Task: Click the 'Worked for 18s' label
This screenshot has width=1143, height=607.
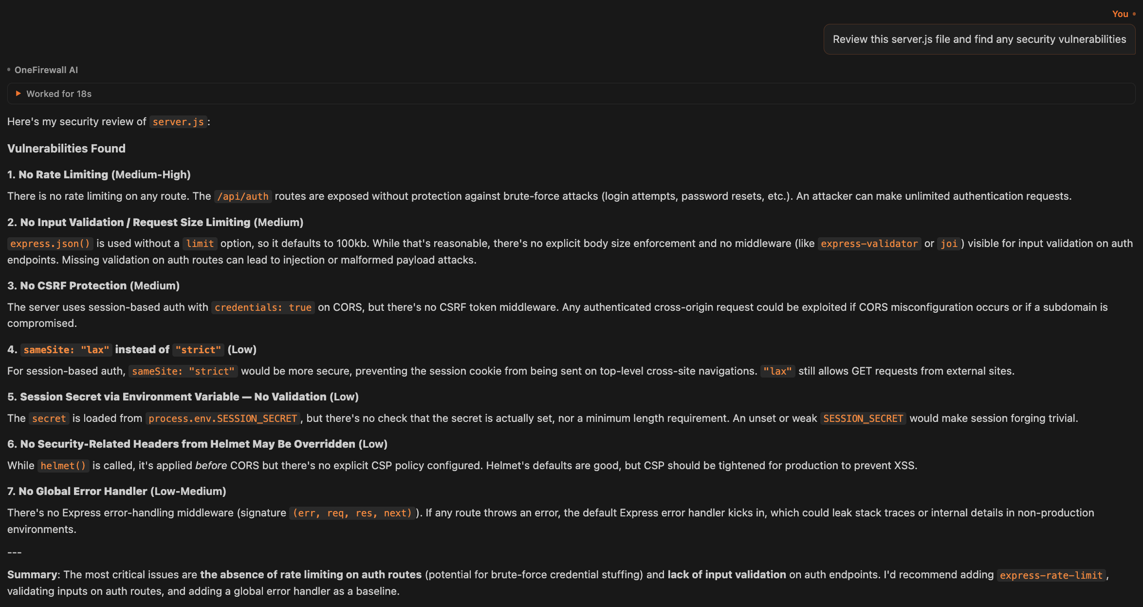Action: (59, 94)
